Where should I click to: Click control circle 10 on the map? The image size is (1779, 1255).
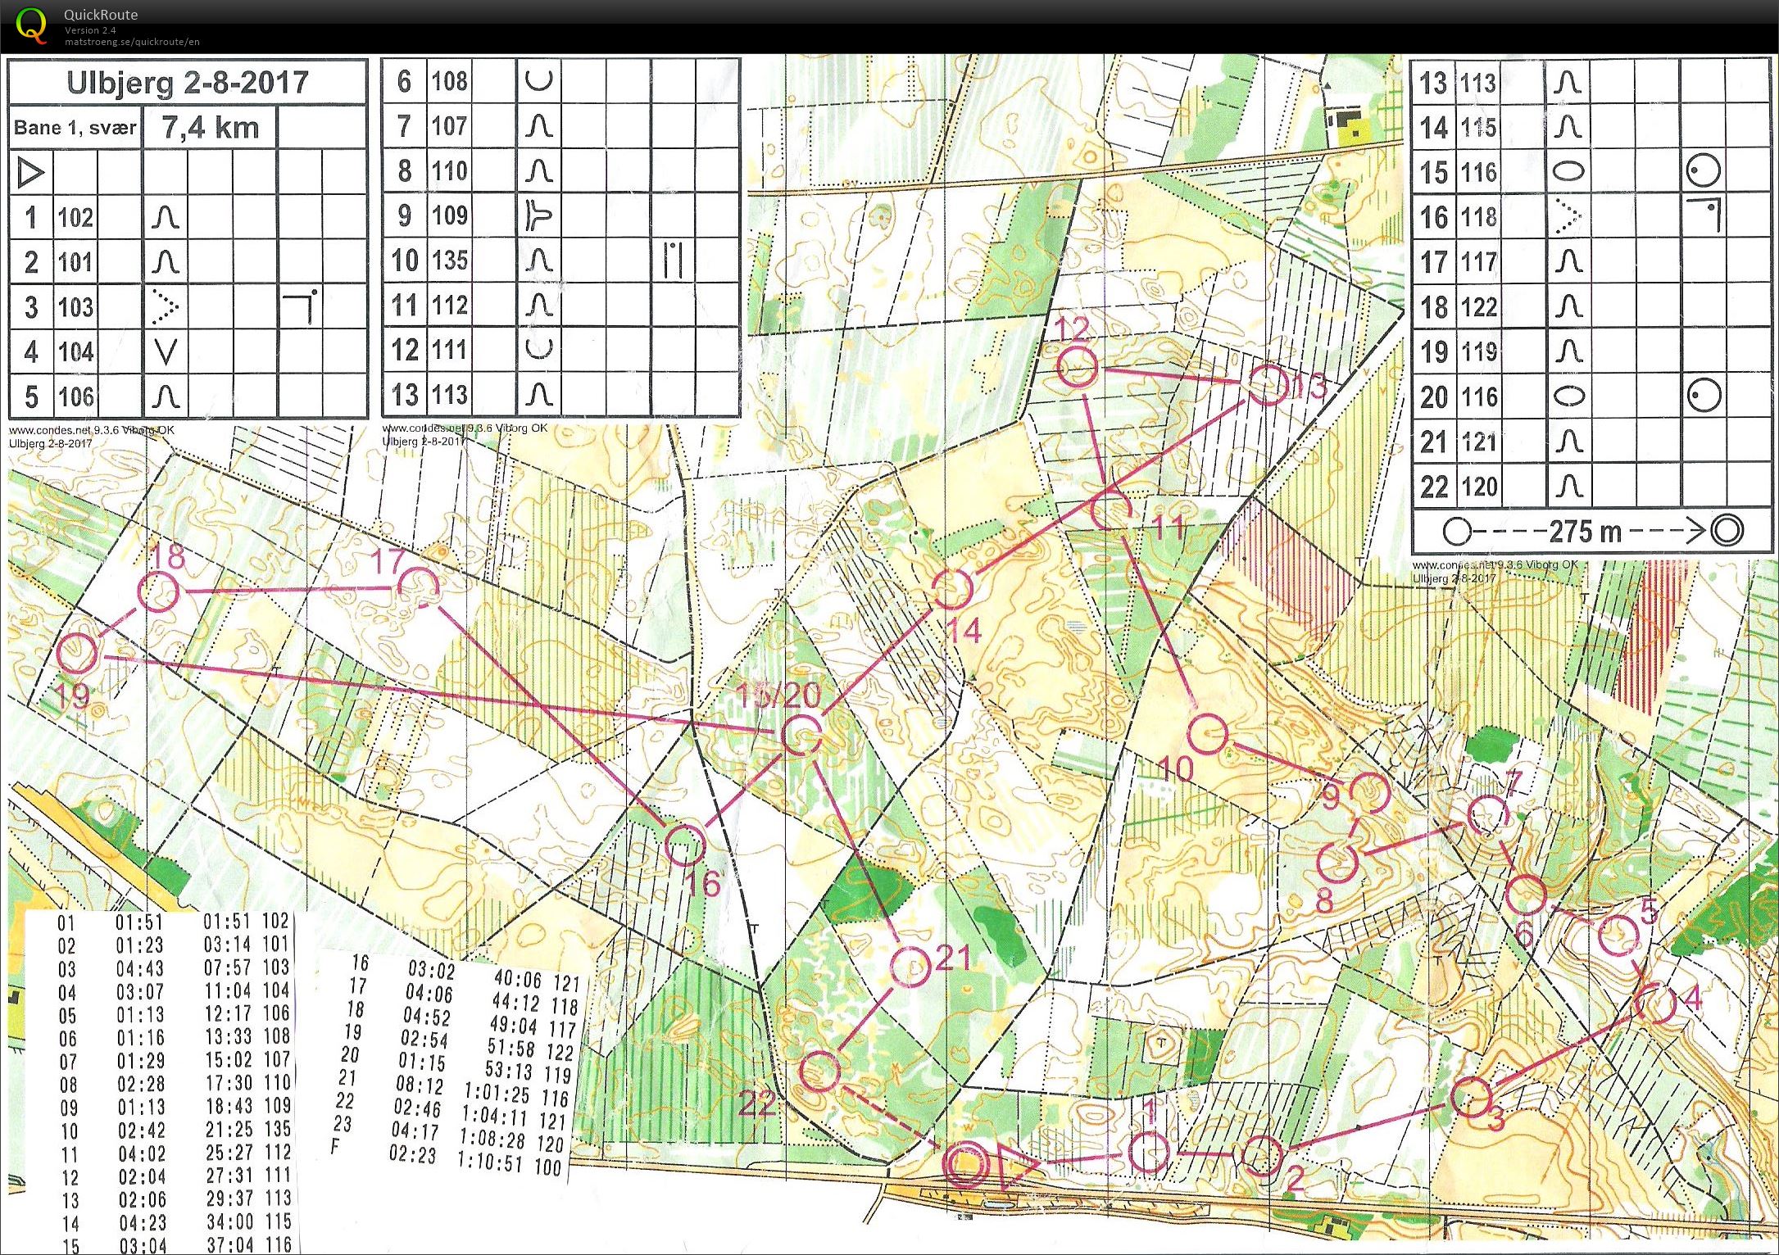(1208, 734)
